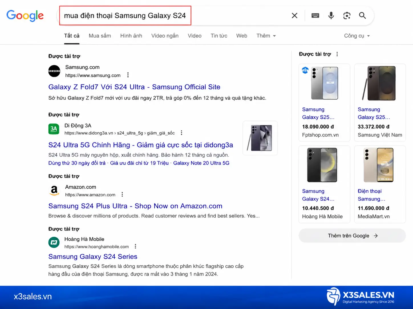Clear the search query with X icon

(295, 16)
